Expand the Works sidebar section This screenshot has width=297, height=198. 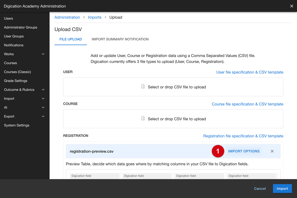(x=43, y=54)
